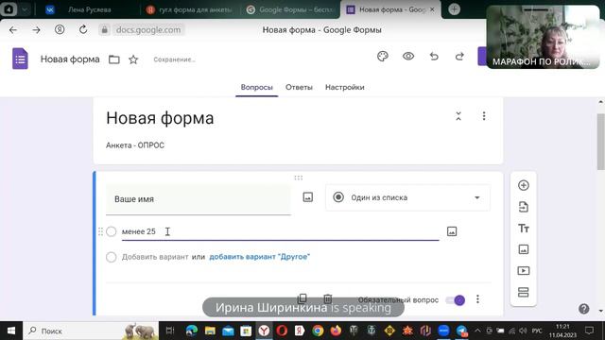Screen dimensions: 605x340
Task: Switch input language РУС in tray
Action: [537, 331]
